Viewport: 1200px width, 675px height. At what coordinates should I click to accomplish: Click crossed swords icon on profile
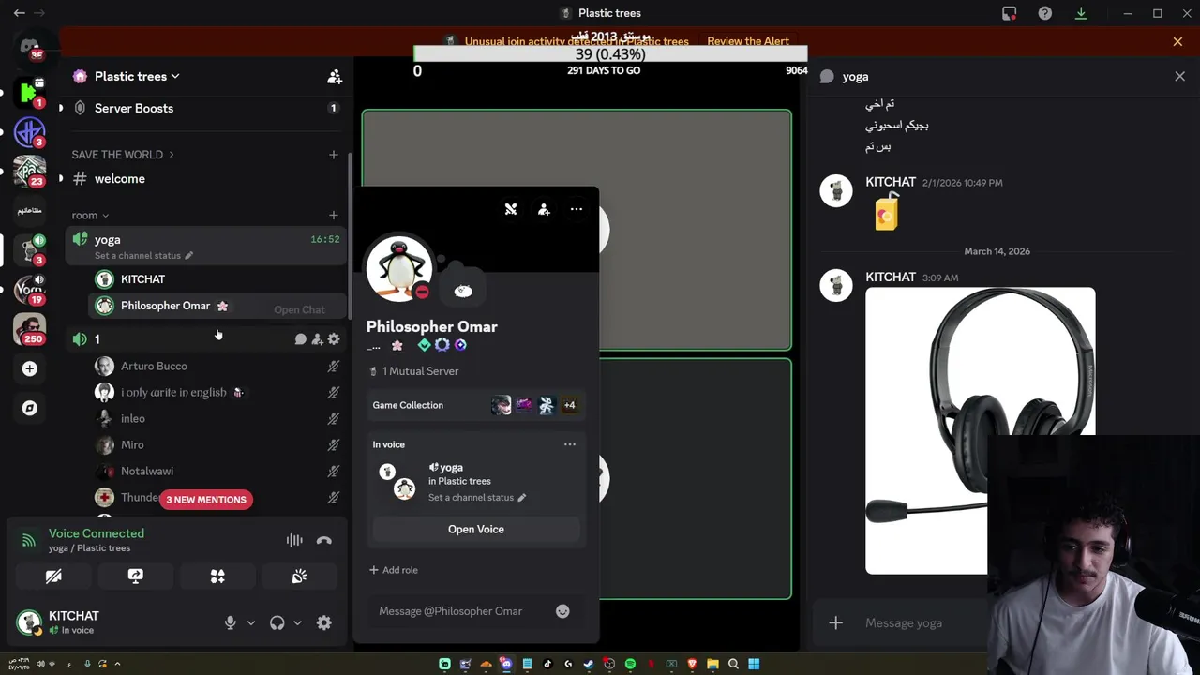511,209
